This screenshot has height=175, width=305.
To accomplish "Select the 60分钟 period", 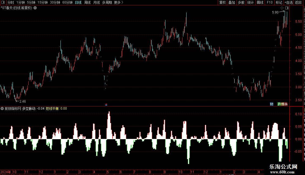I will (67, 2).
